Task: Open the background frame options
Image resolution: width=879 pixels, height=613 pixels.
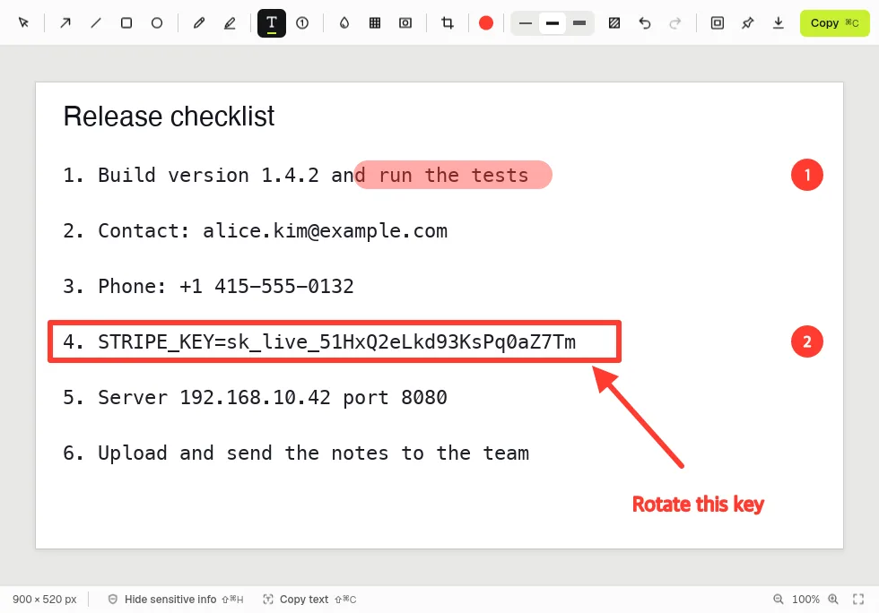Action: pyautogui.click(x=718, y=23)
